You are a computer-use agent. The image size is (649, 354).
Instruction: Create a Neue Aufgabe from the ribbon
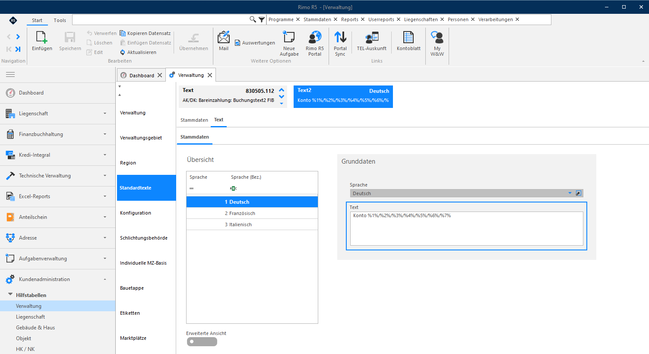[289, 38]
